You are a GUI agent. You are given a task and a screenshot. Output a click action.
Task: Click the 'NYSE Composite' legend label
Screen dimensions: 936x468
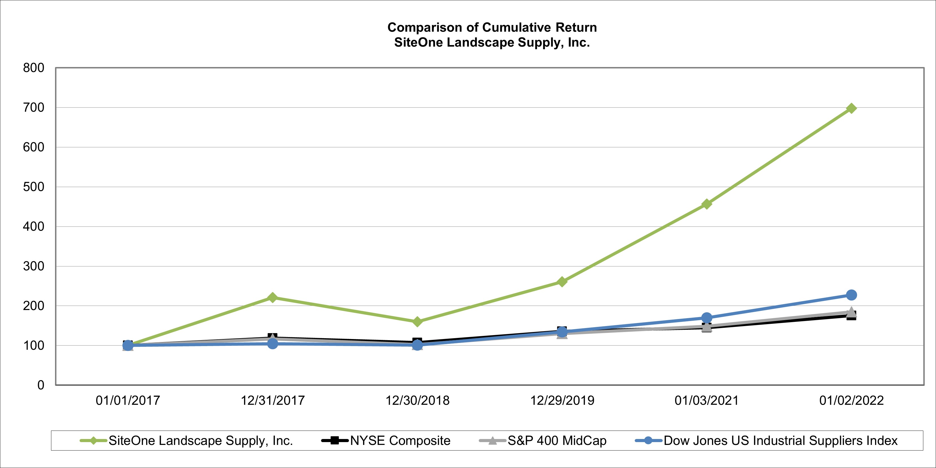[x=400, y=441]
